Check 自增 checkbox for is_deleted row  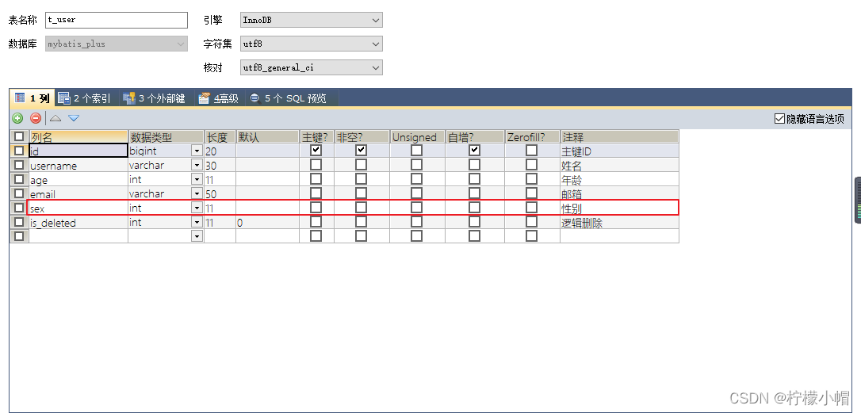pyautogui.click(x=474, y=221)
